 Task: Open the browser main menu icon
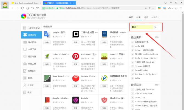[x=181, y=8]
